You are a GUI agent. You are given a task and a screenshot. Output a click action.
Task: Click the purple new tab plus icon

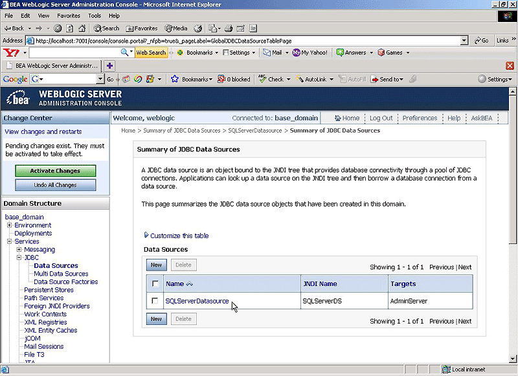(x=109, y=66)
